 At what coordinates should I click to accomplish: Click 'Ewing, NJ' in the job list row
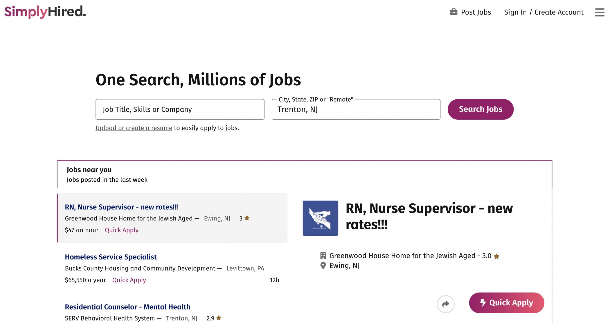(217, 218)
